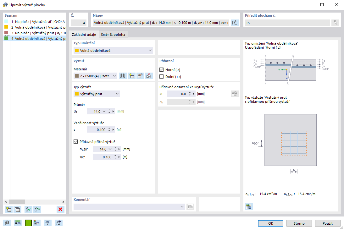Click the spinner of ds diameter field
The image size is (344, 230).
coord(109,111)
